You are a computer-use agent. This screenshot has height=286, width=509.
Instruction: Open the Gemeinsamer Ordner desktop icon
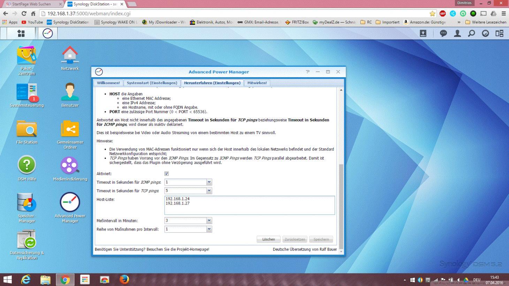[70, 134]
